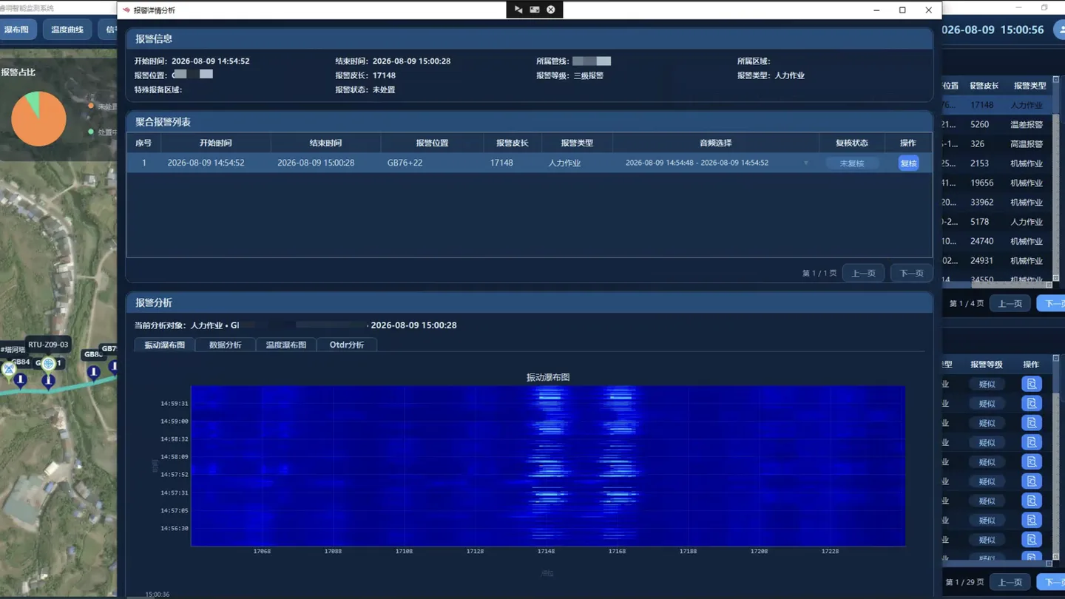The height and width of the screenshot is (599, 1065).
Task: Select the 19656 机械作业 row in background table
Action: coord(996,183)
